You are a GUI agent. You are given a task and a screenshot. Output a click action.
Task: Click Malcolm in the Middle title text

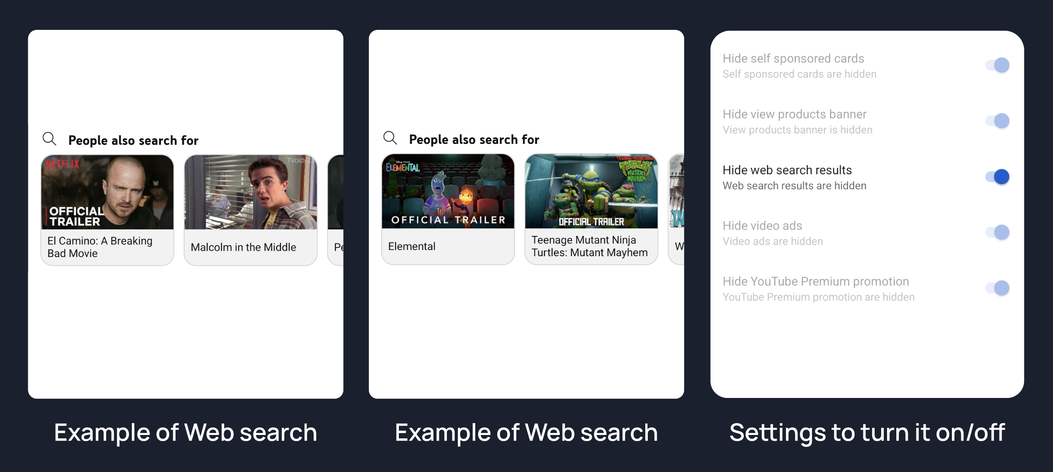click(243, 247)
